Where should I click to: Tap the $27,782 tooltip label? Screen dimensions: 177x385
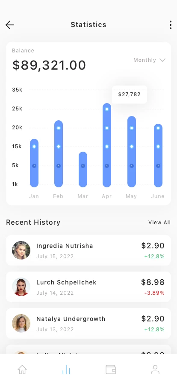[x=129, y=95]
